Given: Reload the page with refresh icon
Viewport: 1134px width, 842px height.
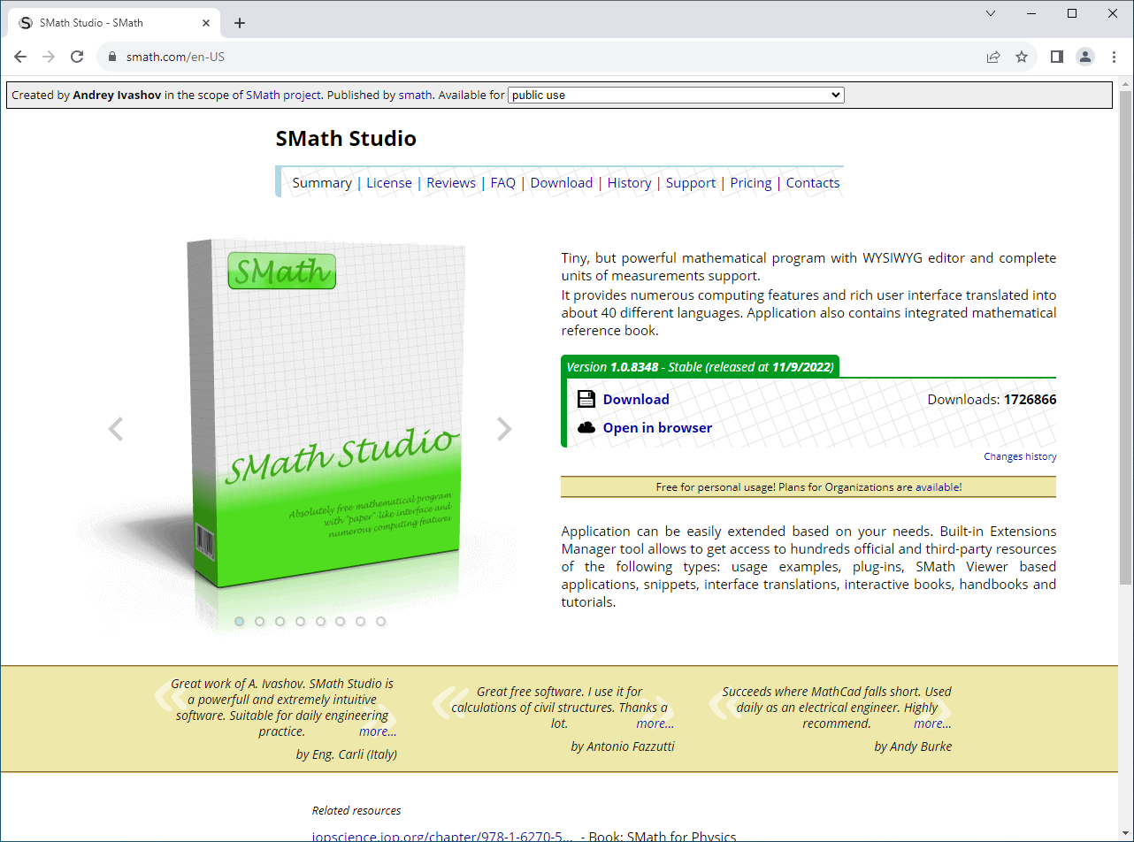Looking at the screenshot, I should point(77,57).
